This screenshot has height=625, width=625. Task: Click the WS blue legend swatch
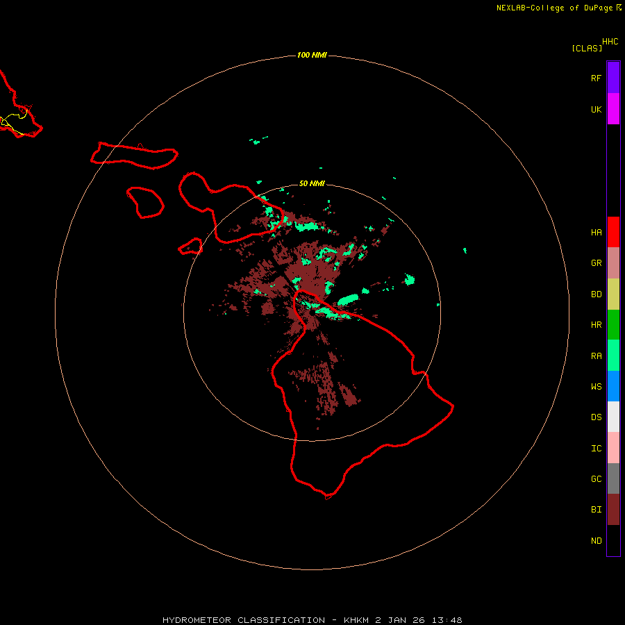[613, 386]
